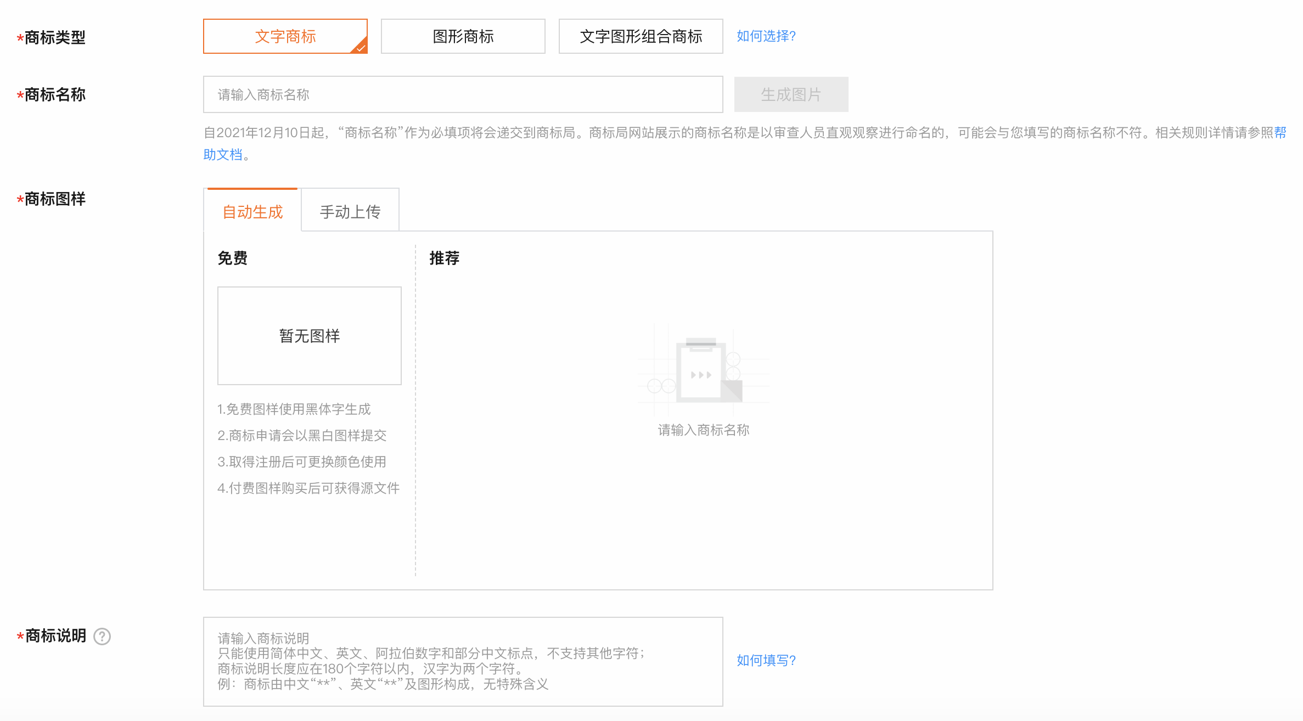Screen dimensions: 1303x721
Task: Select the 文字图形组合商标 trademark type
Action: pyautogui.click(x=641, y=36)
